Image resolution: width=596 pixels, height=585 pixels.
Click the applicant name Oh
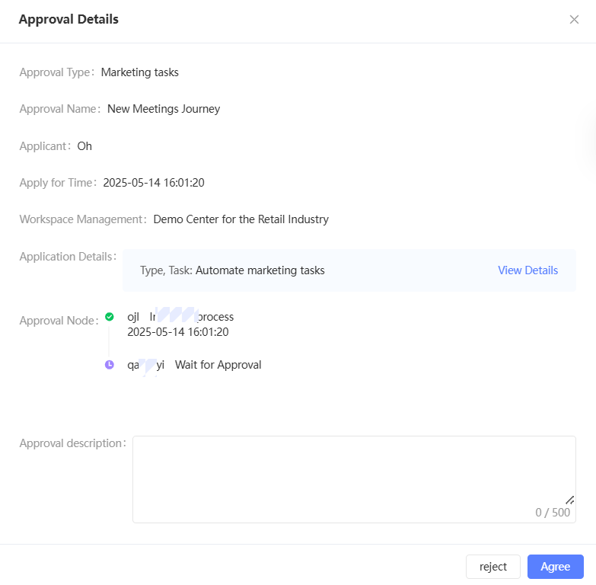click(84, 146)
